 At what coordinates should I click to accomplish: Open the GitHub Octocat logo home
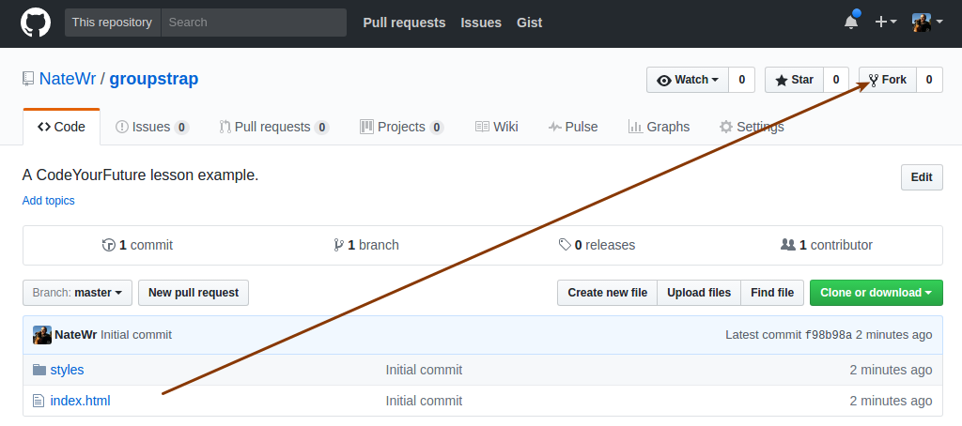click(36, 23)
